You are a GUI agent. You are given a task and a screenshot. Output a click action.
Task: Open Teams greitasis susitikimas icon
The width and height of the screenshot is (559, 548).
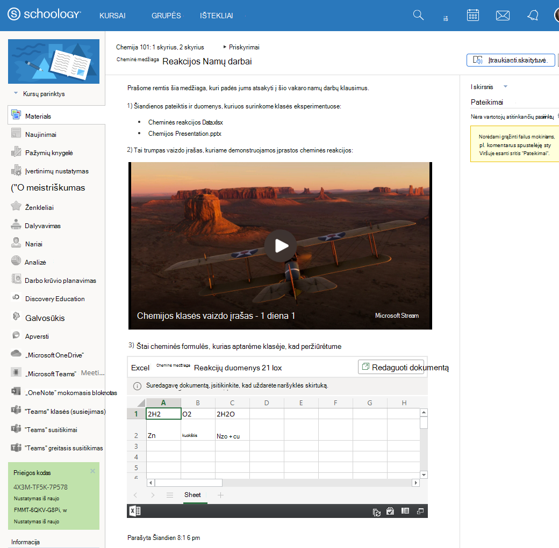[16, 447]
